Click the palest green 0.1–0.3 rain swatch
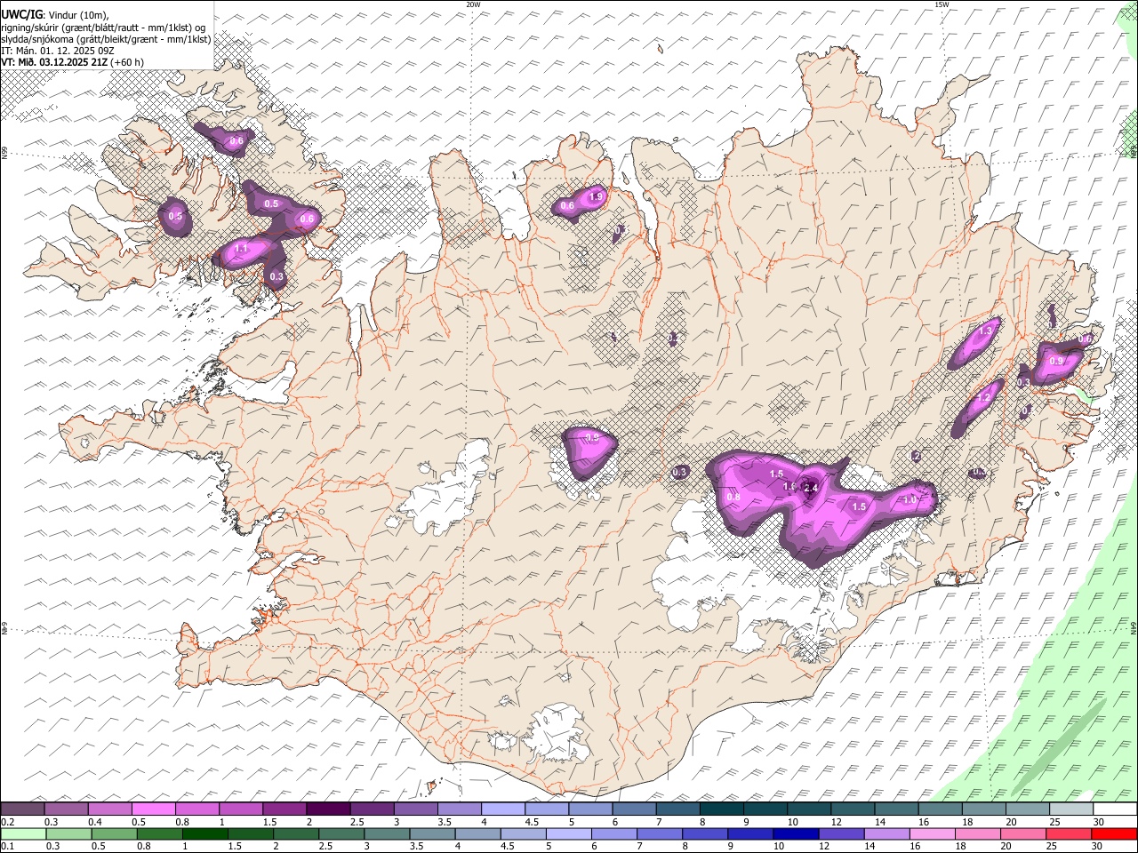Screen dimensions: 1138x853 tap(23, 833)
